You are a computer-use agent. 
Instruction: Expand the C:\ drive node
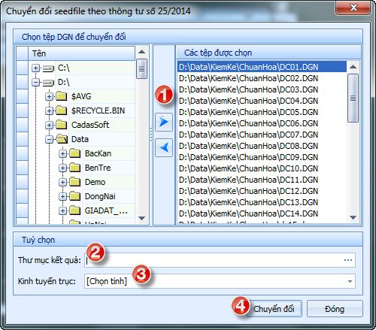35,68
